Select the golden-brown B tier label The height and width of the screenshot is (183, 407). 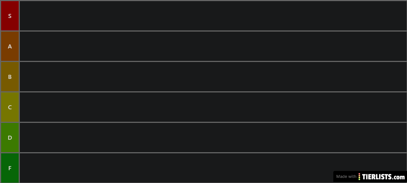click(10, 77)
